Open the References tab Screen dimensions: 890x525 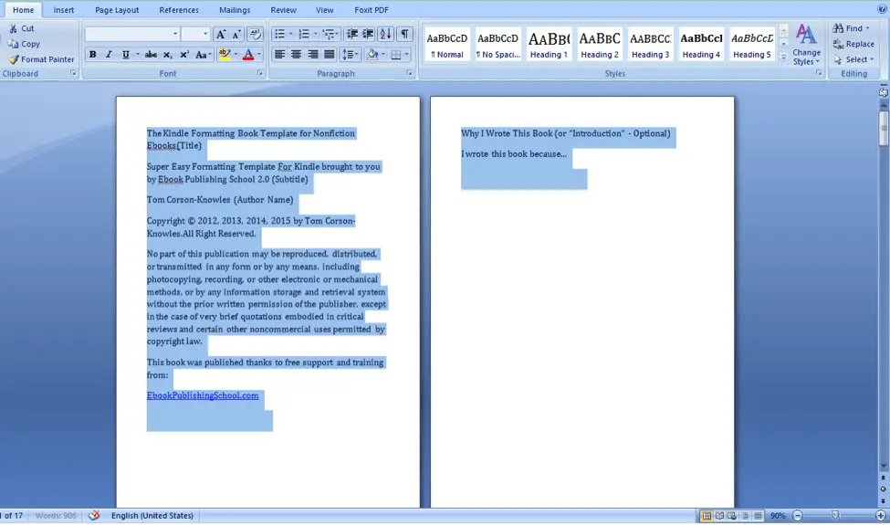[x=179, y=10]
